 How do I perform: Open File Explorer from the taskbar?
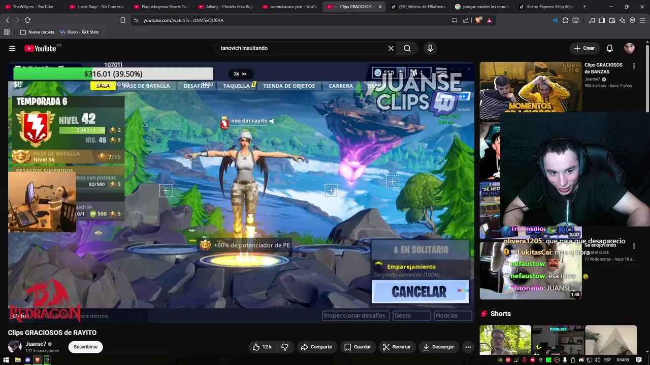(18, 360)
